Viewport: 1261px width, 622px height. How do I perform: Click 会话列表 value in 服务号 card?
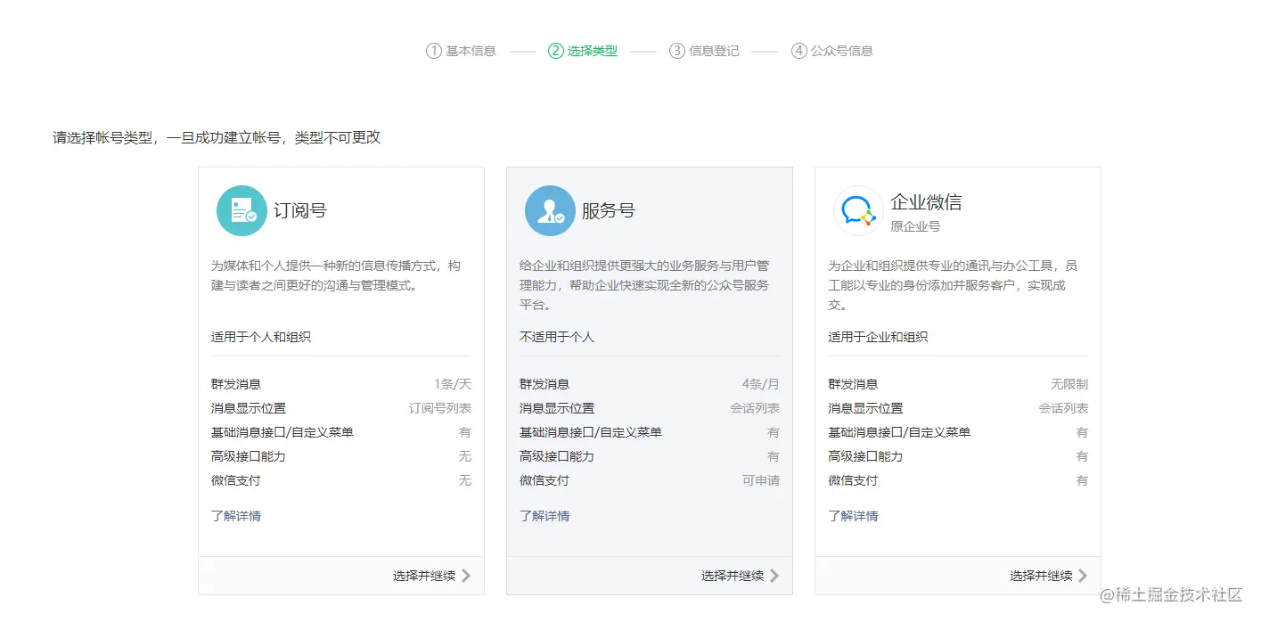755,408
